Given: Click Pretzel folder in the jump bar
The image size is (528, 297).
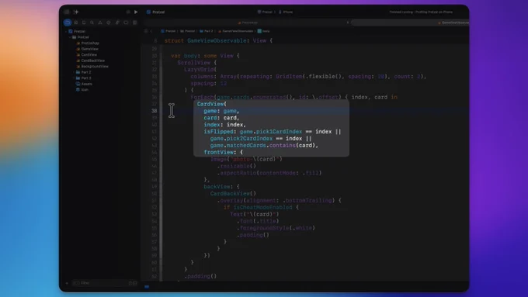Looking at the screenshot, I should (188, 31).
